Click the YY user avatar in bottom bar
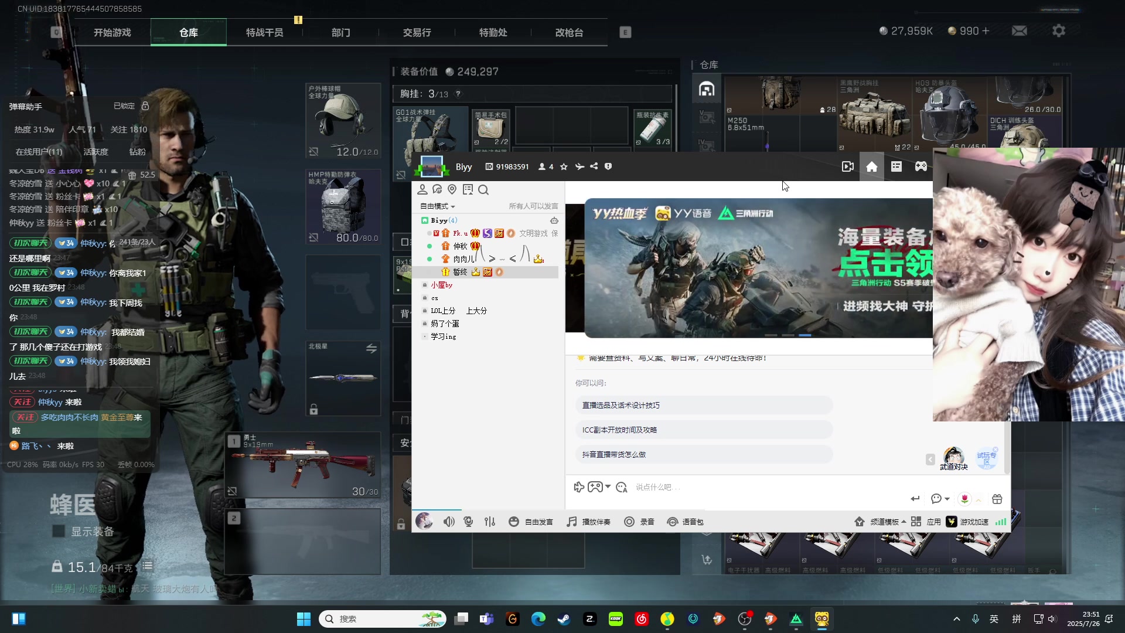Image resolution: width=1125 pixels, height=633 pixels. coord(424,521)
